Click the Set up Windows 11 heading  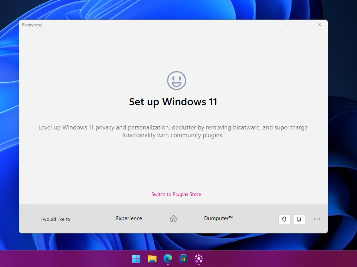[173, 102]
